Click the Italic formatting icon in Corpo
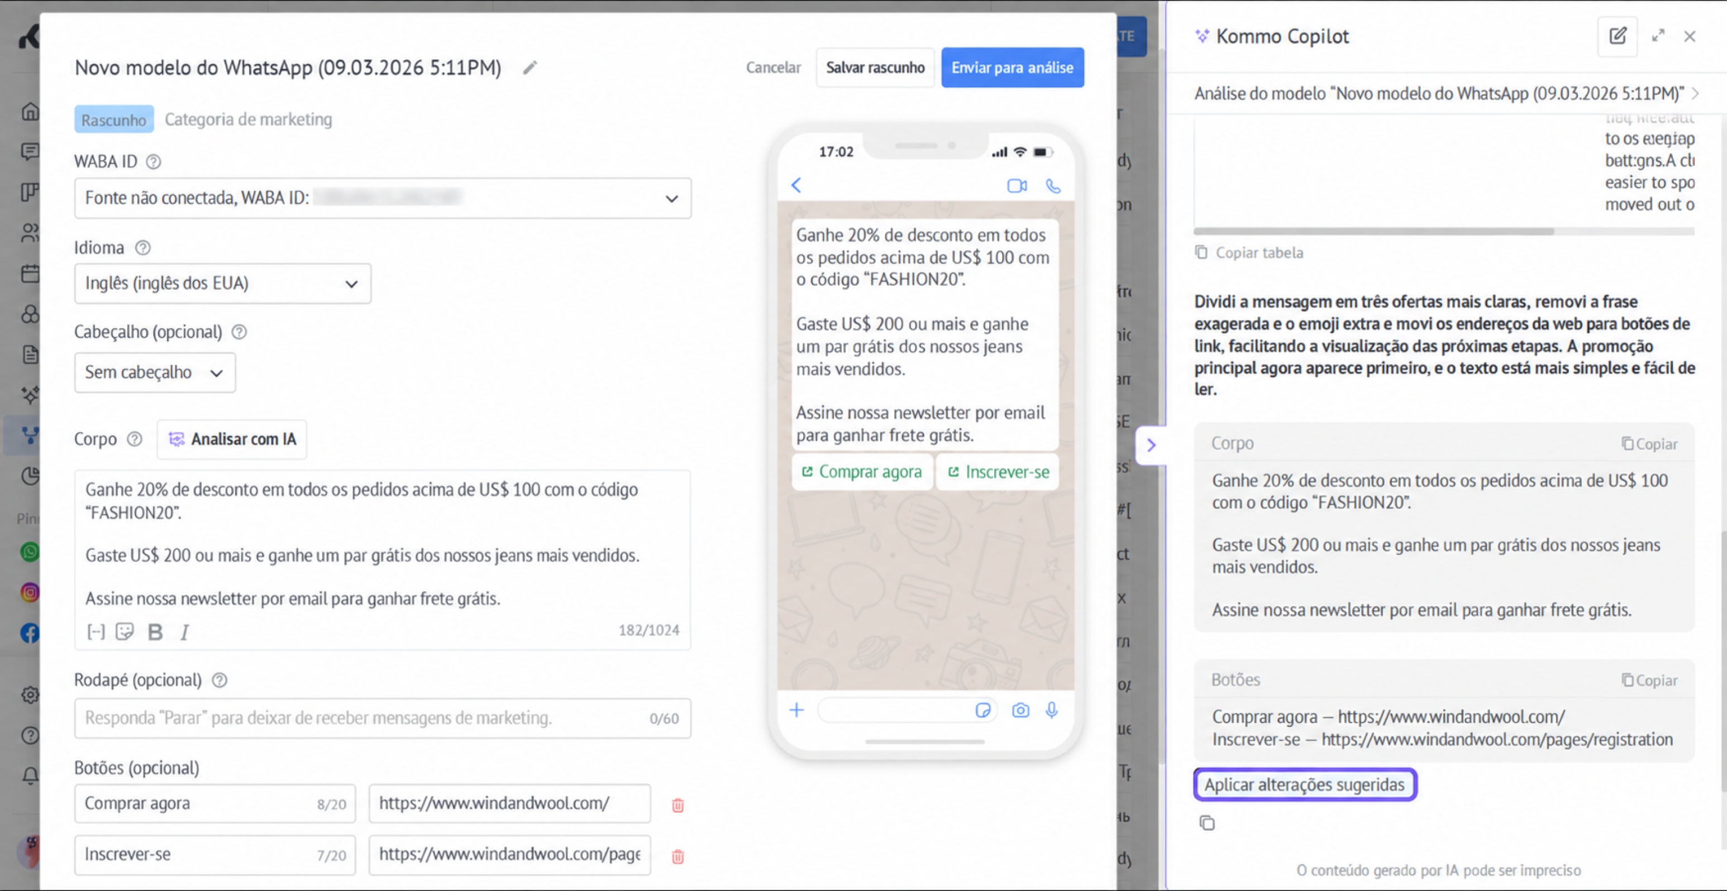This screenshot has width=1727, height=891. point(184,631)
